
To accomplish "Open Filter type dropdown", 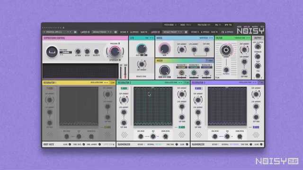I will pyautogui.click(x=240, y=38).
